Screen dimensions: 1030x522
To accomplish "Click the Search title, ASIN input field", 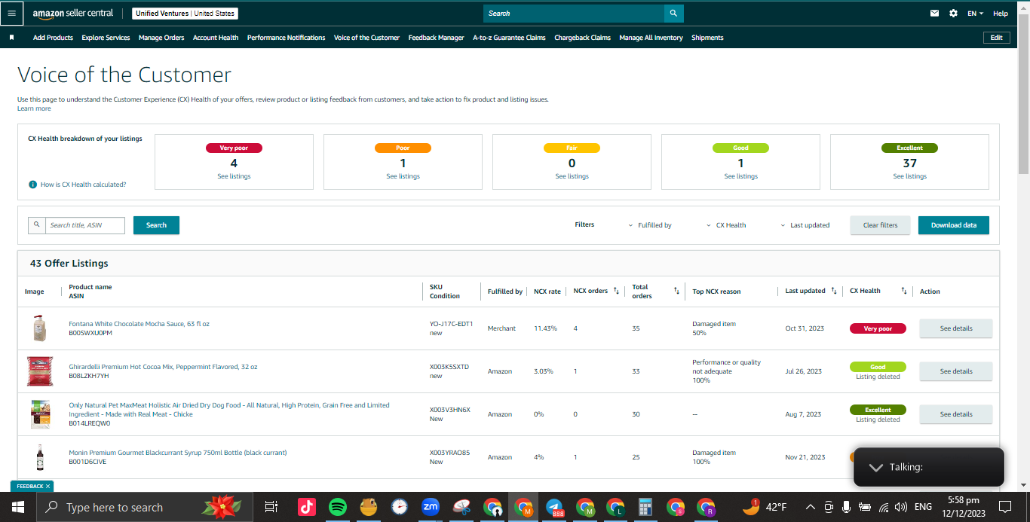I will [x=84, y=225].
